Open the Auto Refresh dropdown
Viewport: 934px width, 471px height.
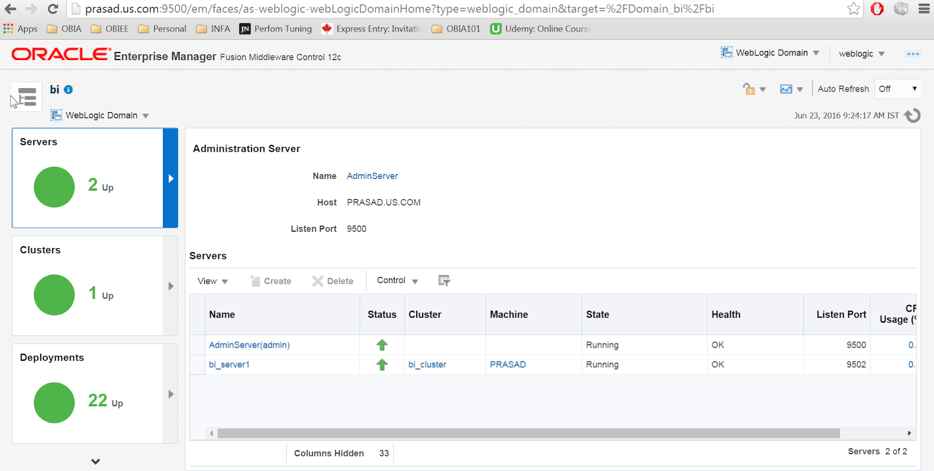pos(898,89)
